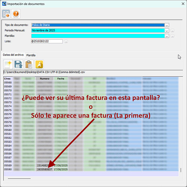Switch to the Datos del archivo tab
This screenshot has width=187, height=187.
point(13,55)
